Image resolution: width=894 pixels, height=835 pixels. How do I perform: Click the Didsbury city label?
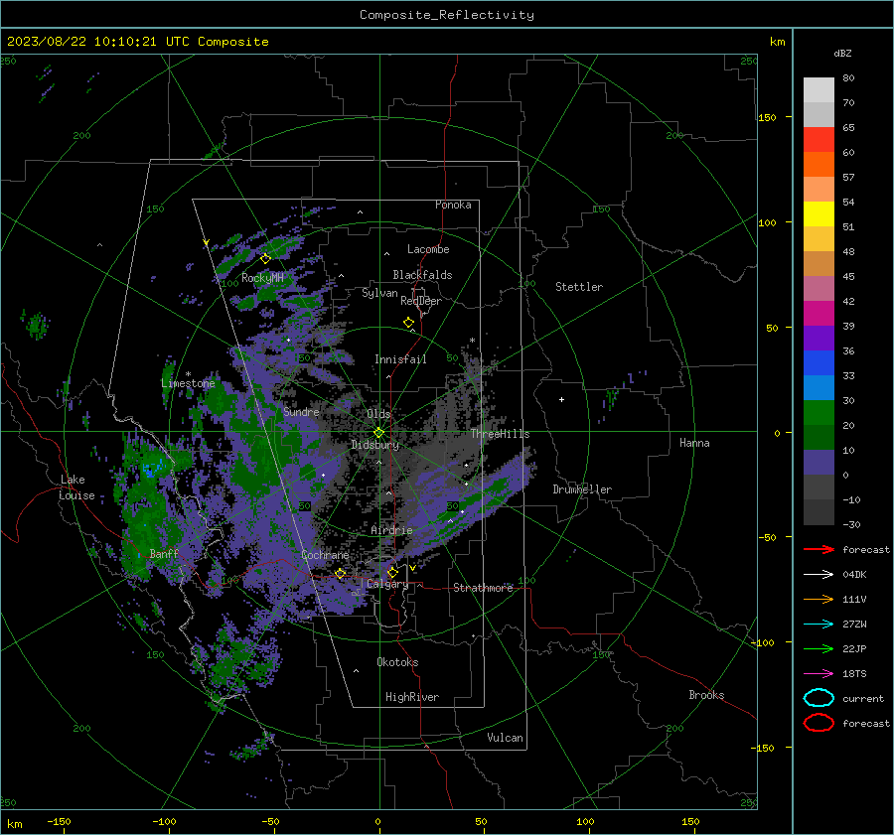[x=374, y=445]
